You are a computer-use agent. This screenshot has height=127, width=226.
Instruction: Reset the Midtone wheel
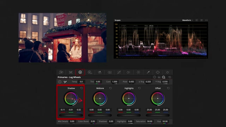point(111,88)
